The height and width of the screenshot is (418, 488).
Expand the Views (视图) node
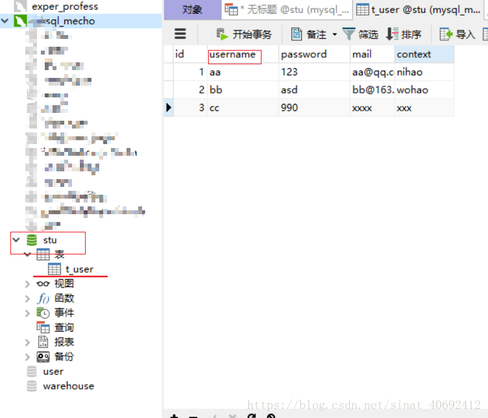coord(27,284)
